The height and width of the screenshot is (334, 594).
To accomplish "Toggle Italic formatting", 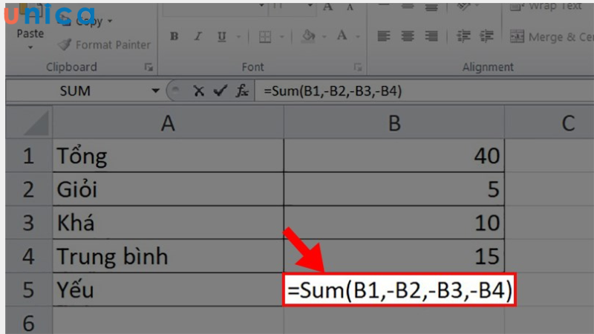I will [x=198, y=36].
